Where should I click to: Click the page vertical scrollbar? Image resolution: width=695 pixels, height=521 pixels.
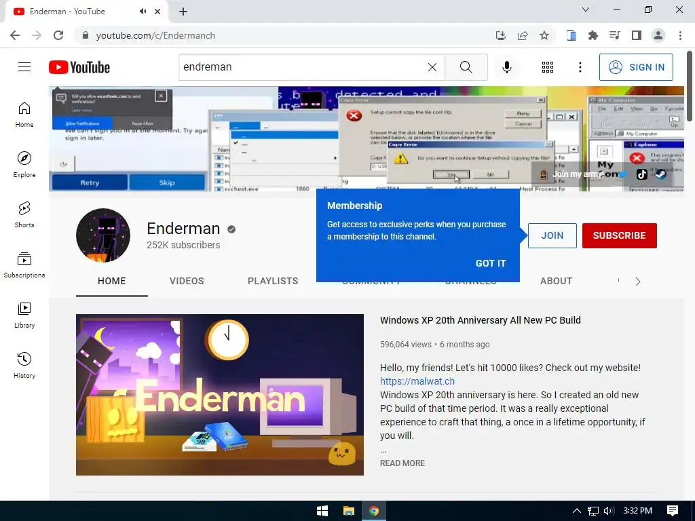pyautogui.click(x=690, y=85)
